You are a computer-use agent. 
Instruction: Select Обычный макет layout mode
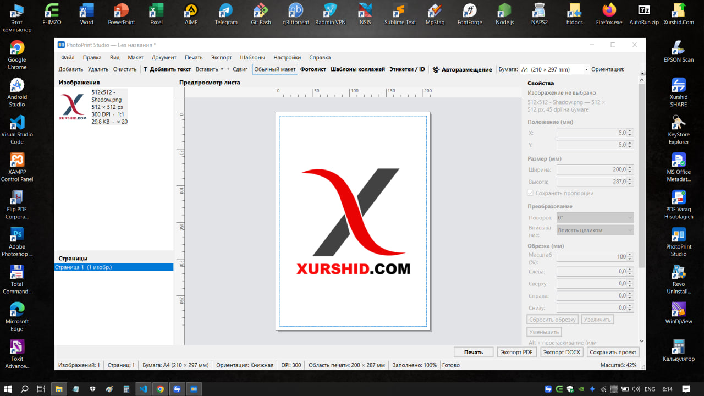(275, 69)
